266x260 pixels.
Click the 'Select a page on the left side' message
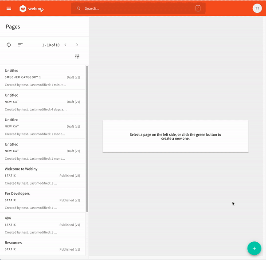click(176, 137)
